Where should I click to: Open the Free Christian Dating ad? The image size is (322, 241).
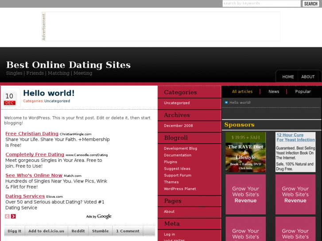tap(32, 134)
